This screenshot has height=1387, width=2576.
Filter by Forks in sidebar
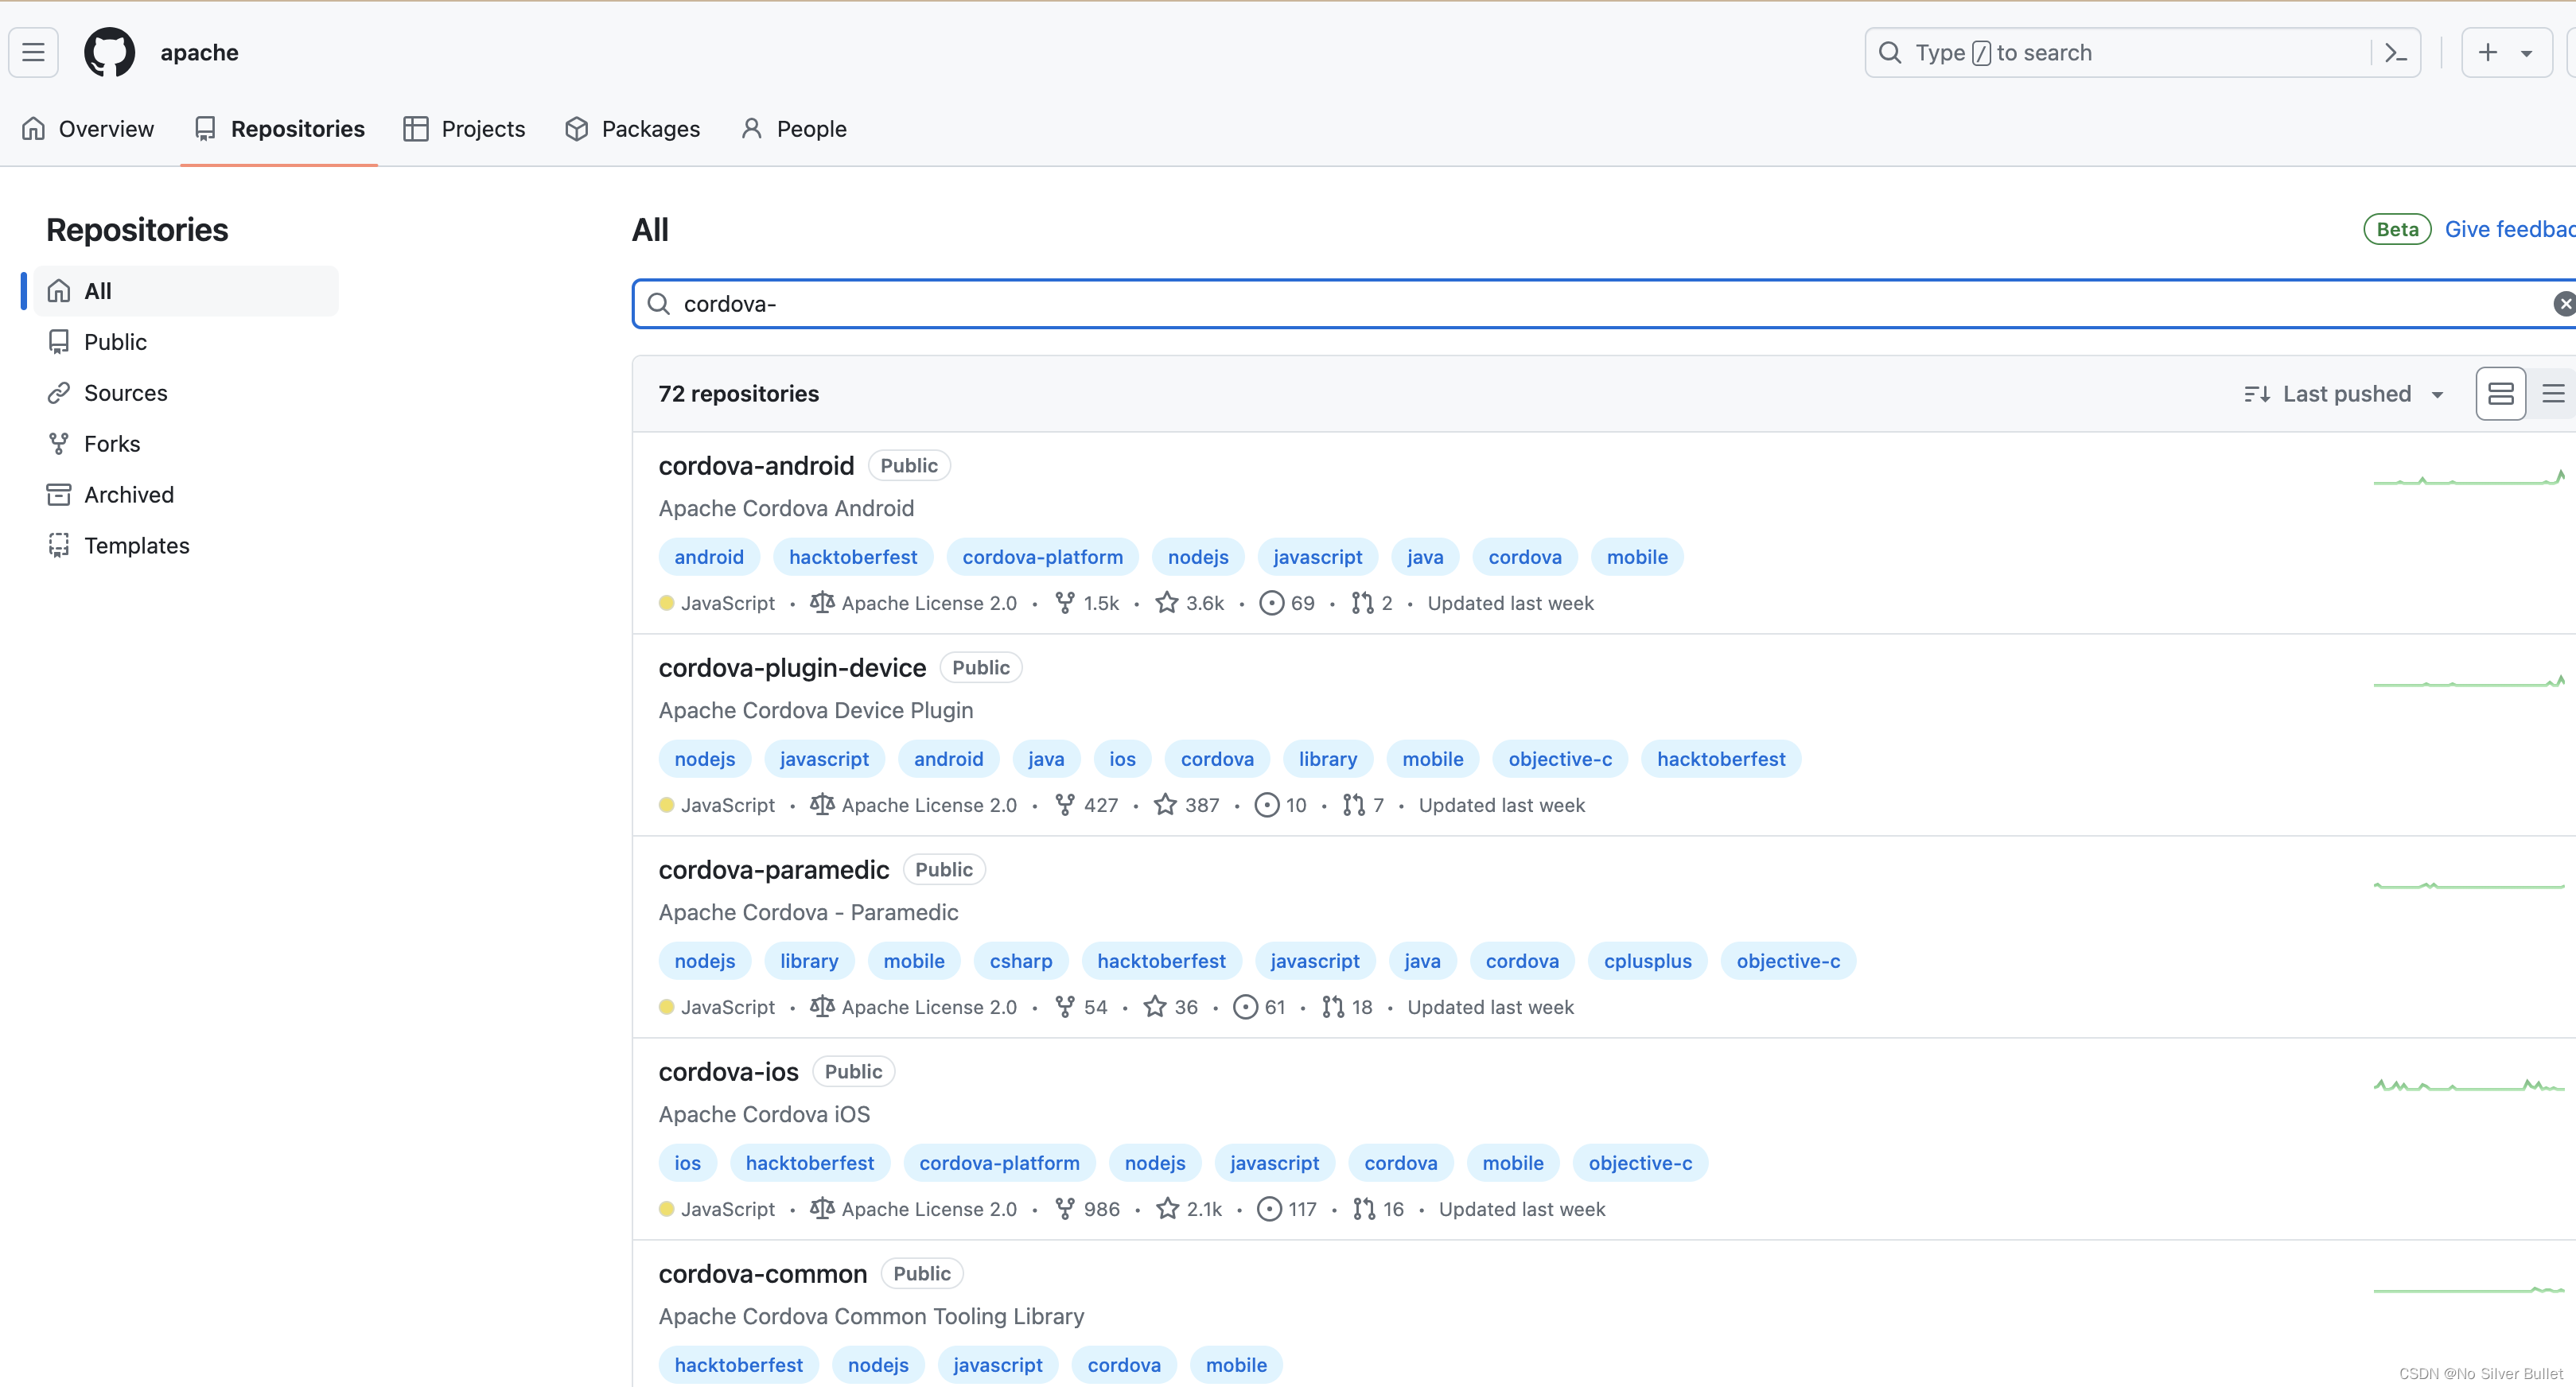click(186, 444)
